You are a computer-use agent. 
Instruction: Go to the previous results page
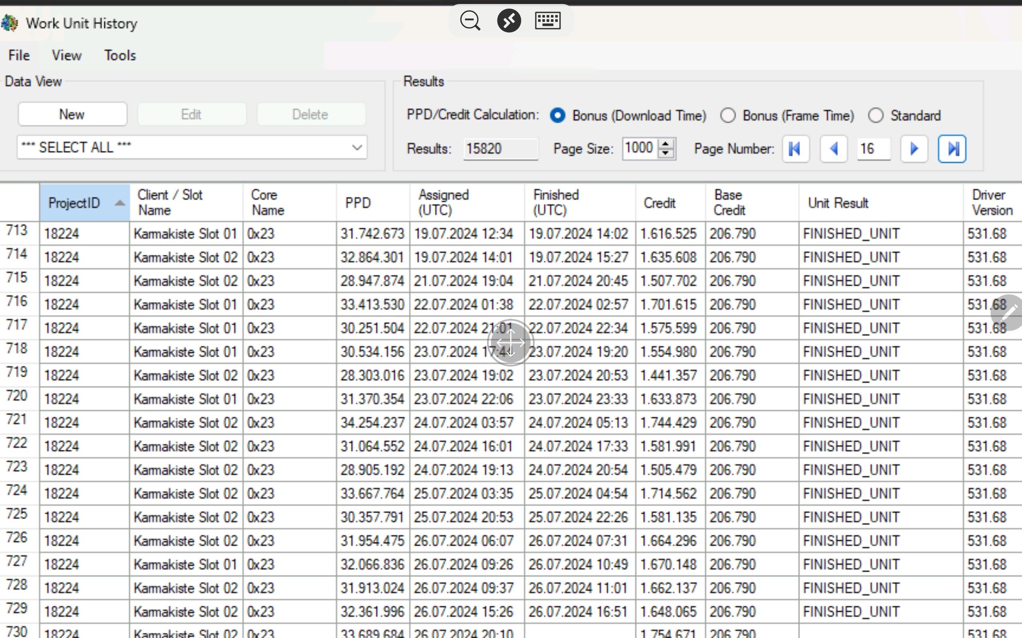(833, 148)
